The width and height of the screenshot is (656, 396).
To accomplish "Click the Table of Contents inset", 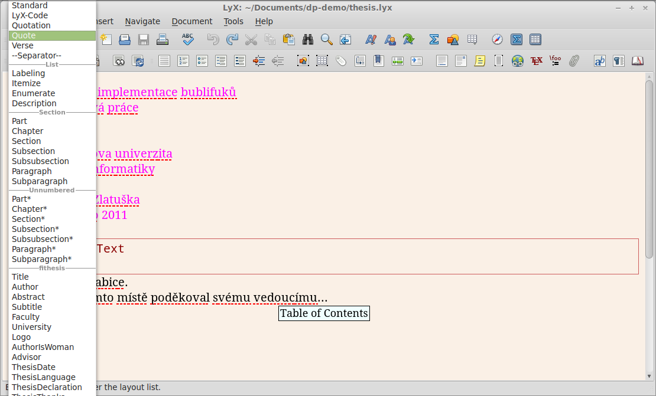I will pyautogui.click(x=324, y=313).
